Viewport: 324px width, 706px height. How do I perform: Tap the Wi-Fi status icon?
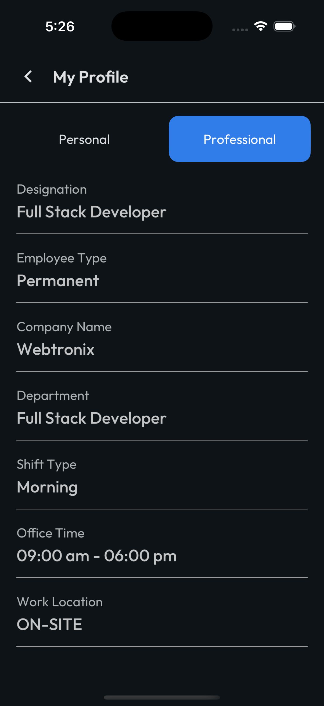pos(261,26)
